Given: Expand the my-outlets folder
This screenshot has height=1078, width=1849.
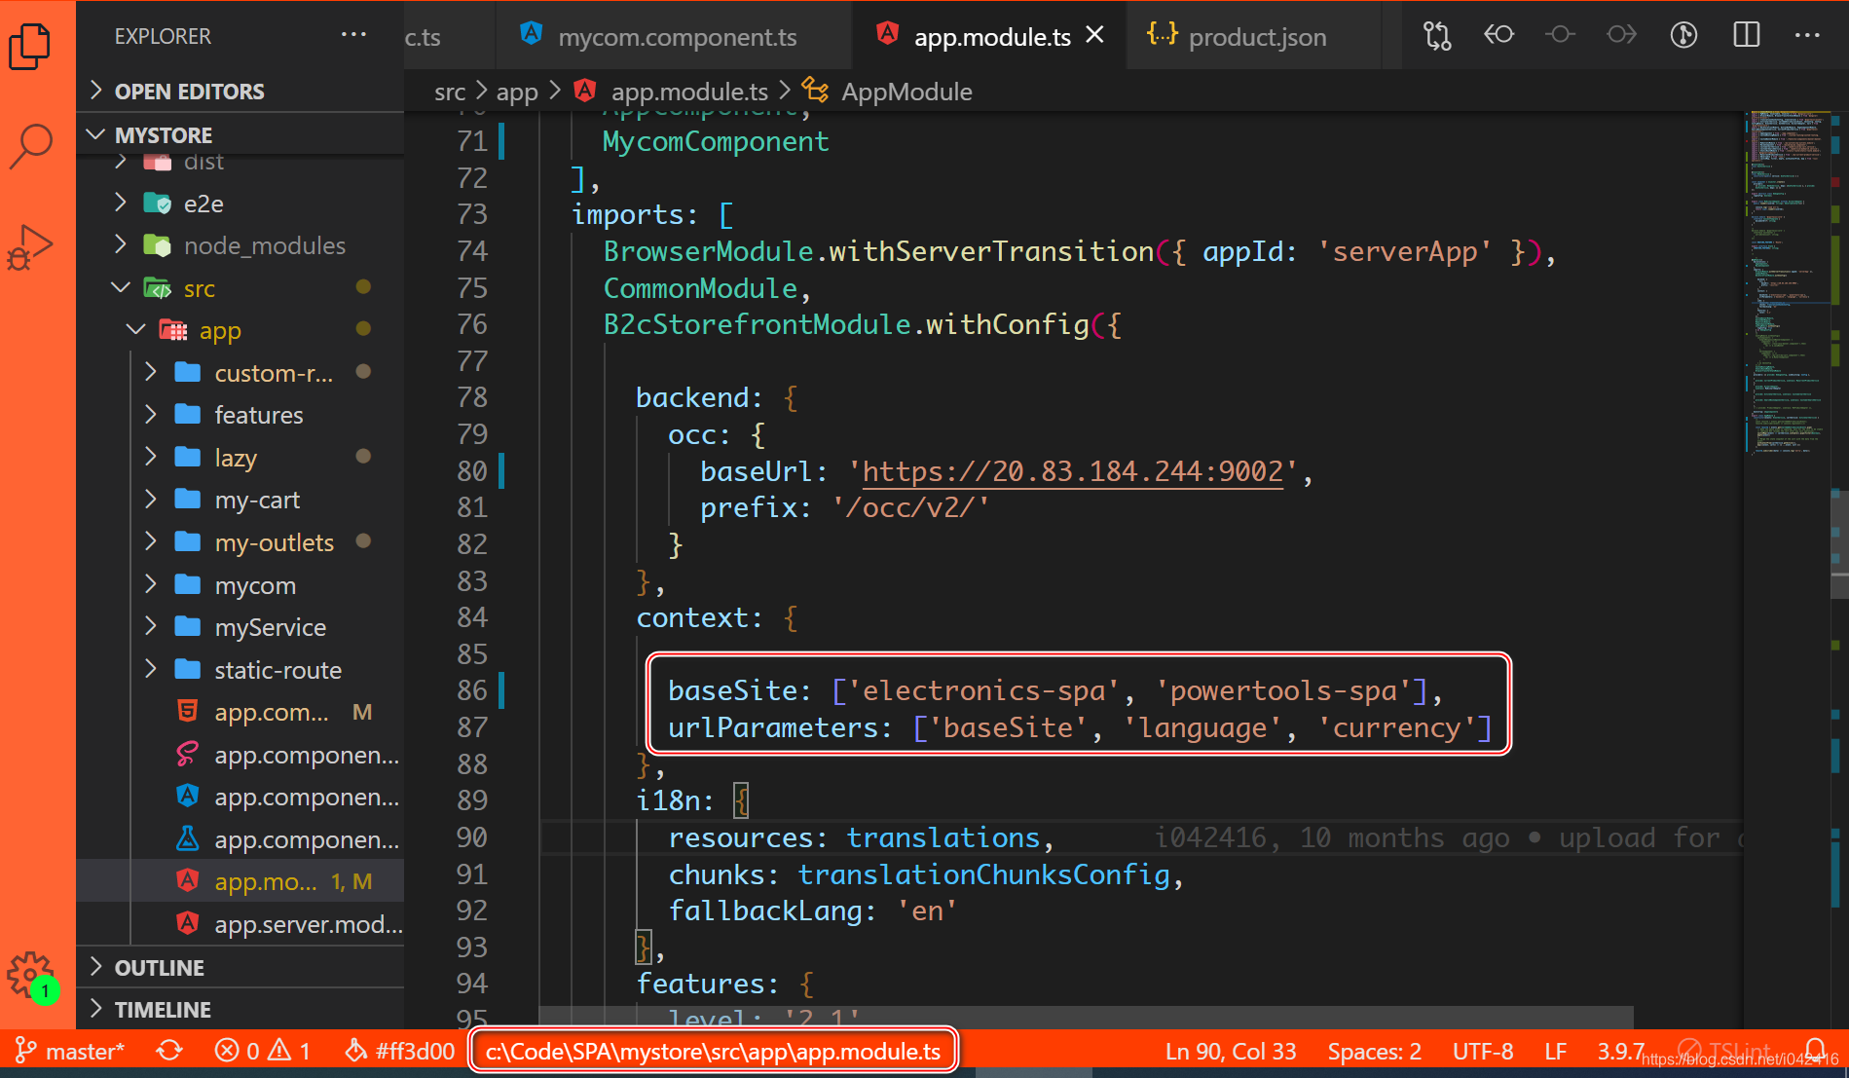Looking at the screenshot, I should pos(240,542).
